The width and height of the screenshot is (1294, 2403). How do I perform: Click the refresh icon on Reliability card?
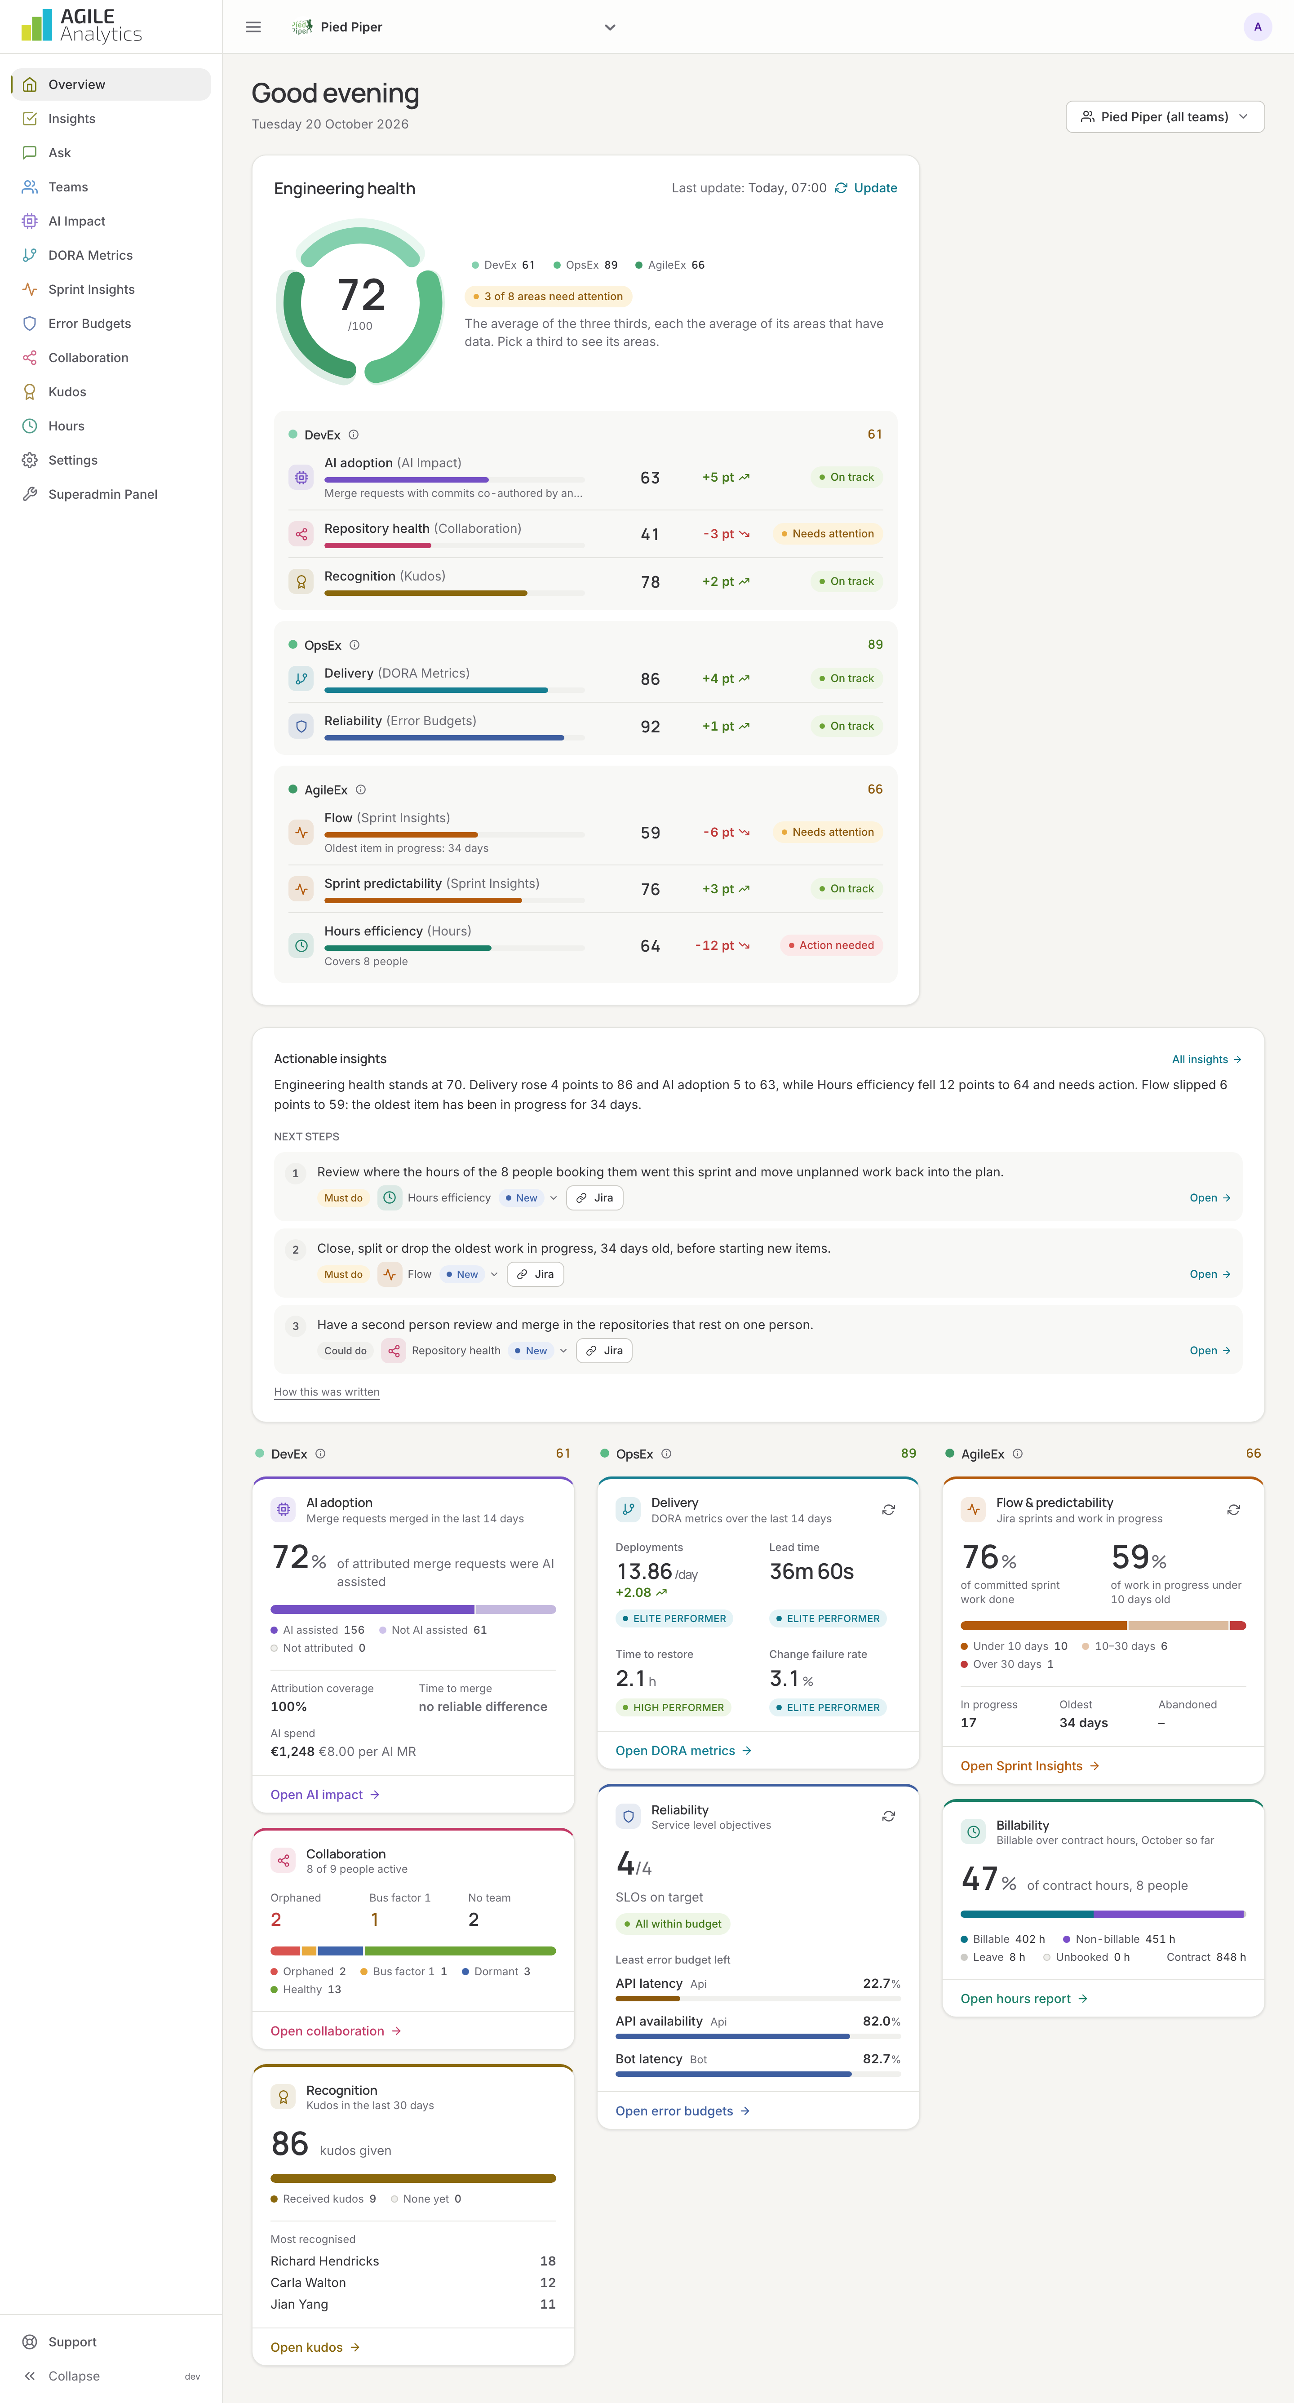point(888,1816)
